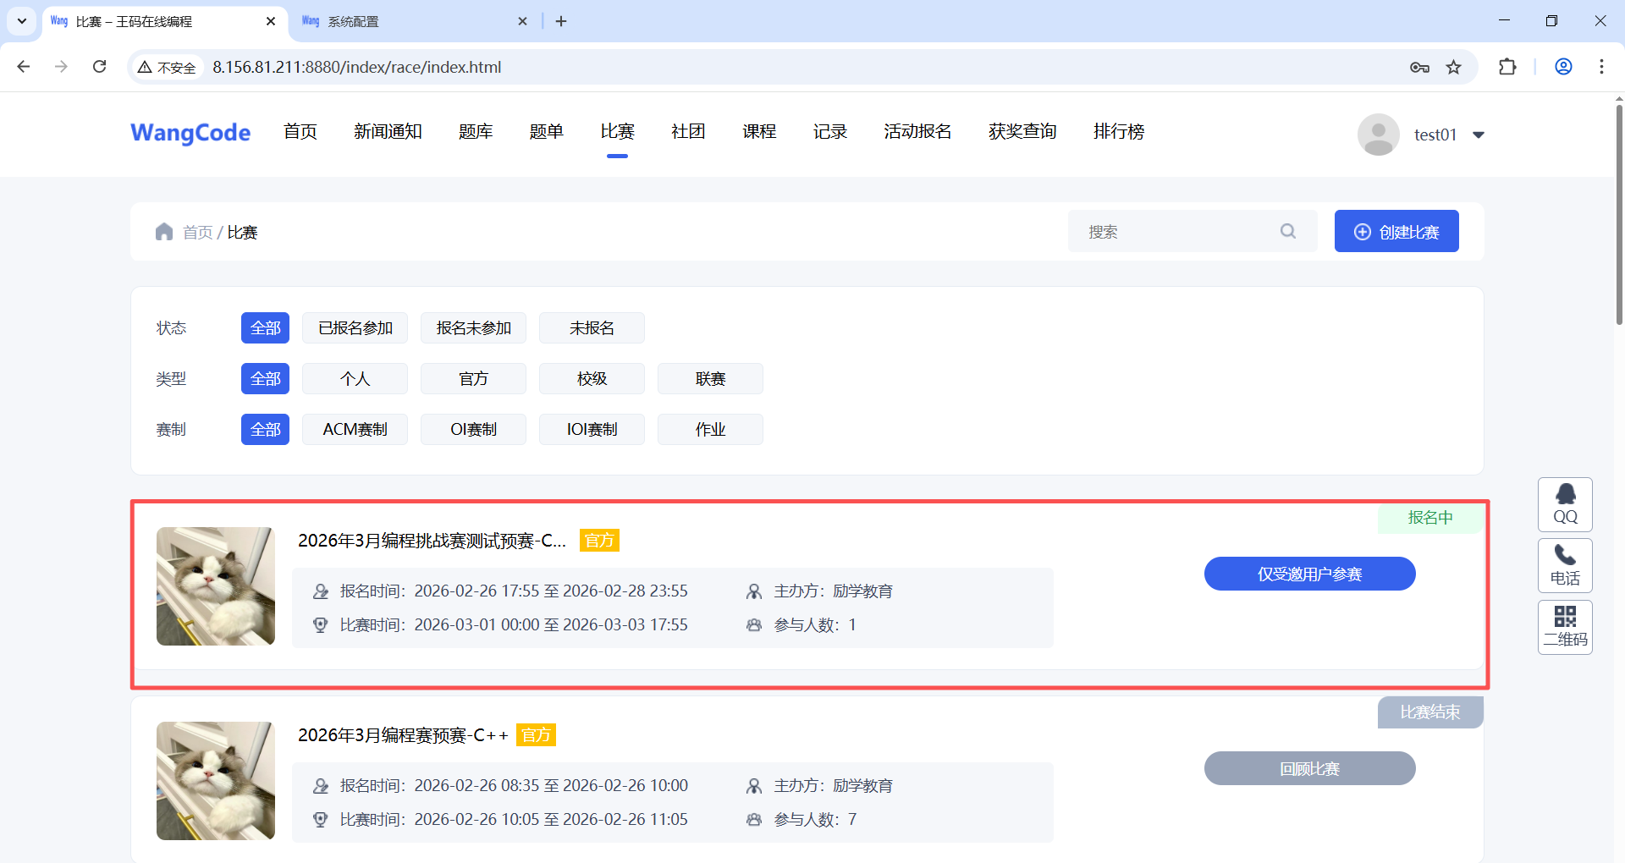Open browser extensions puzzle icon

point(1507,67)
